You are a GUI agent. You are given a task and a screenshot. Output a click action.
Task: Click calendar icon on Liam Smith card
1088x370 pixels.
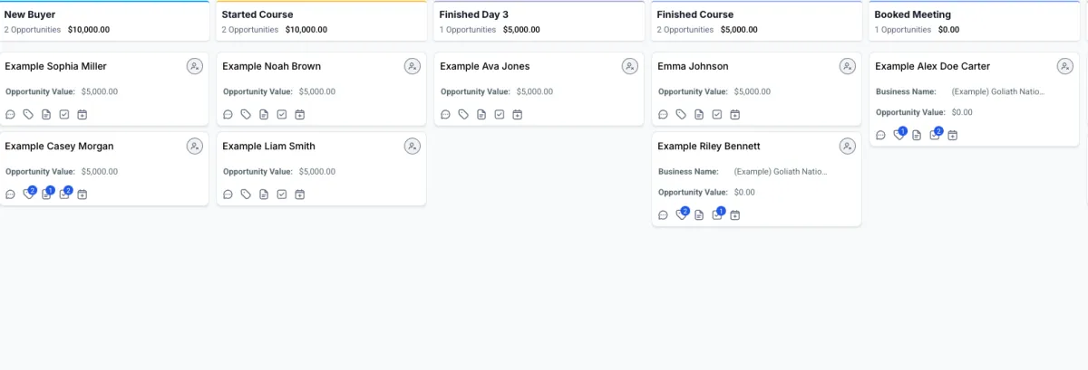point(300,194)
